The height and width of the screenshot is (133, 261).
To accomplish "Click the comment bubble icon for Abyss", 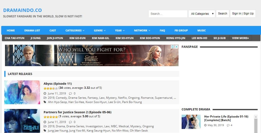I will [x=70, y=94].
